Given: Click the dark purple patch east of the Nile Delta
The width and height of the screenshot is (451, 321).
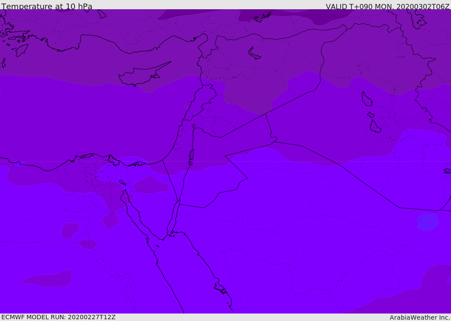Looking at the screenshot, I should [x=151, y=185].
